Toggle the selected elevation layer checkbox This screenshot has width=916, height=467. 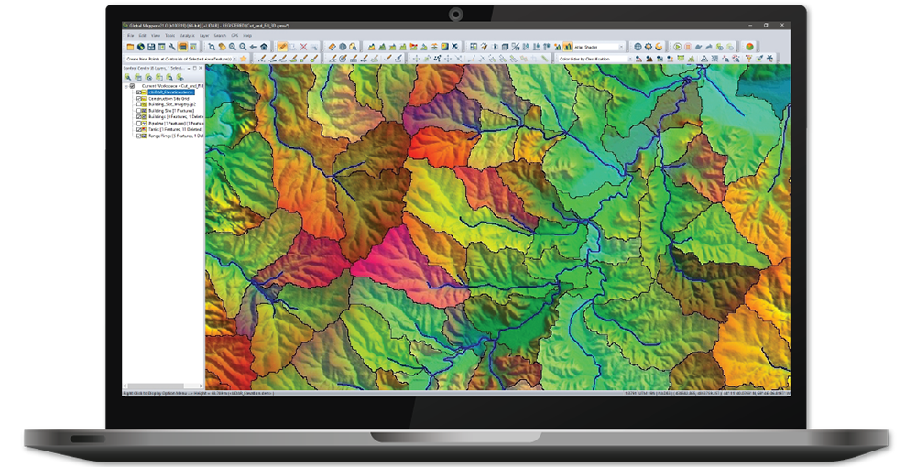point(139,92)
